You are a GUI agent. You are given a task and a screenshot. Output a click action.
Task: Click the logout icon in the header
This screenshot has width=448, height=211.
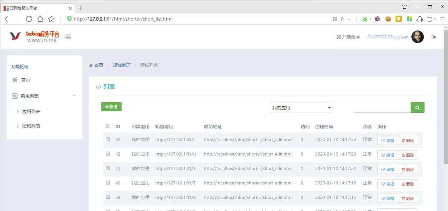(x=434, y=36)
